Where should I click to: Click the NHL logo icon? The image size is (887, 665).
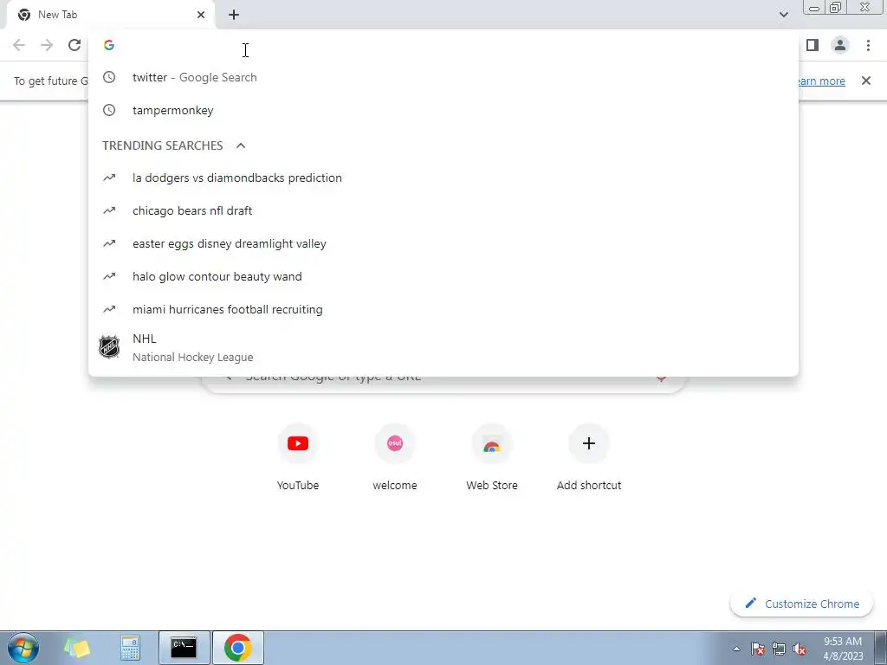[x=109, y=347]
